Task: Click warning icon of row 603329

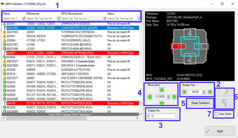Action: click(5, 70)
